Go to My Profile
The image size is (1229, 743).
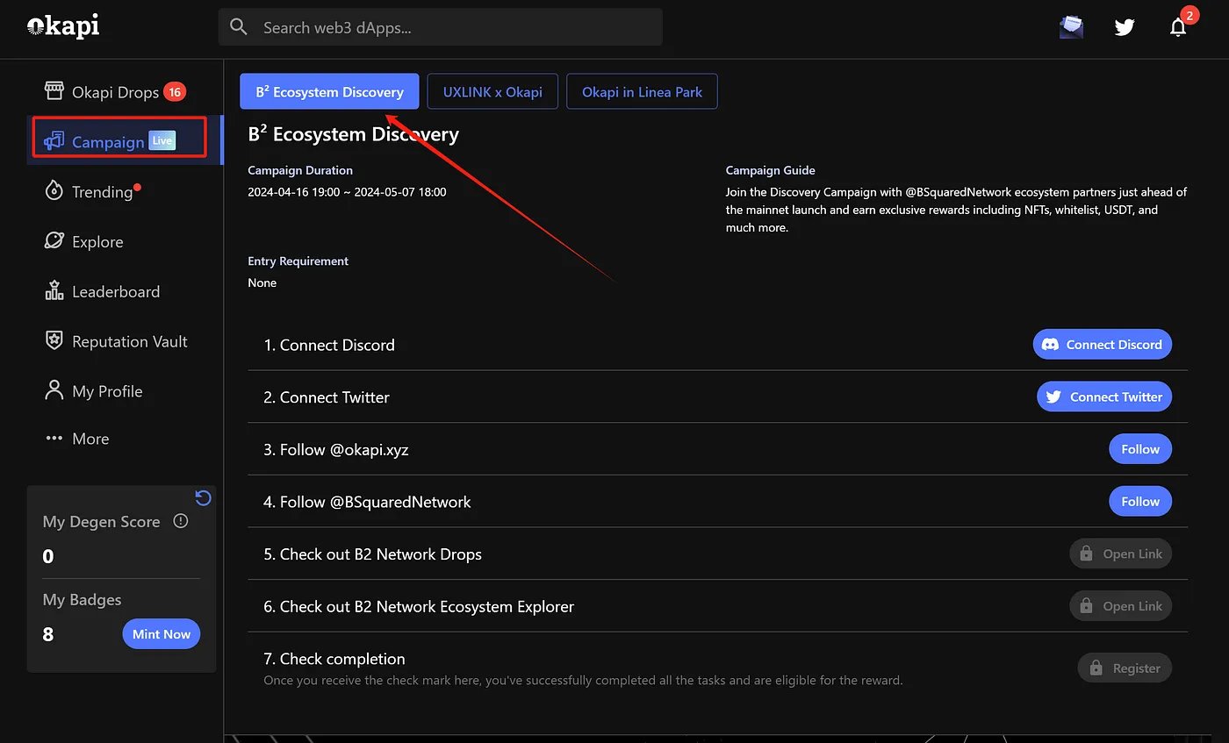[106, 391]
